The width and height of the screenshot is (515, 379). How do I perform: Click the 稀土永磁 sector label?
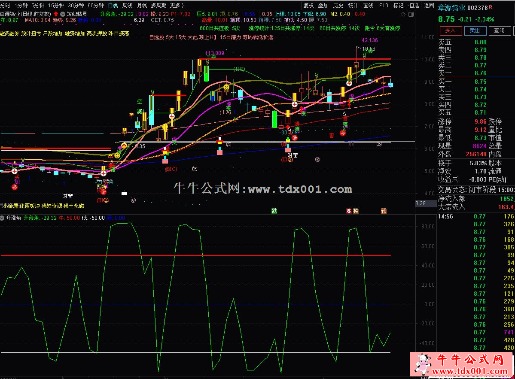coord(73,206)
